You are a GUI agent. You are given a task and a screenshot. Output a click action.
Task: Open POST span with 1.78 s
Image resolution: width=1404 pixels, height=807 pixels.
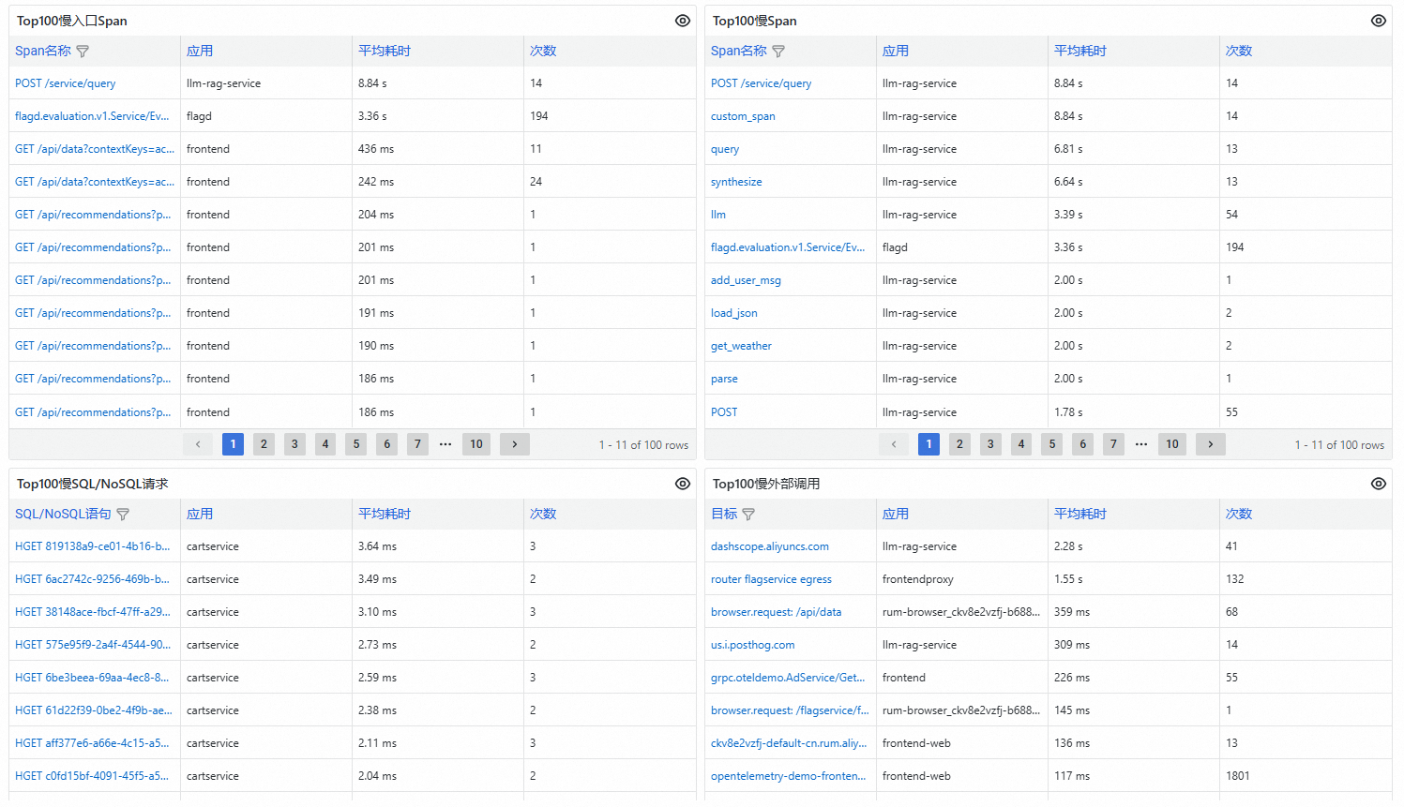(x=724, y=412)
